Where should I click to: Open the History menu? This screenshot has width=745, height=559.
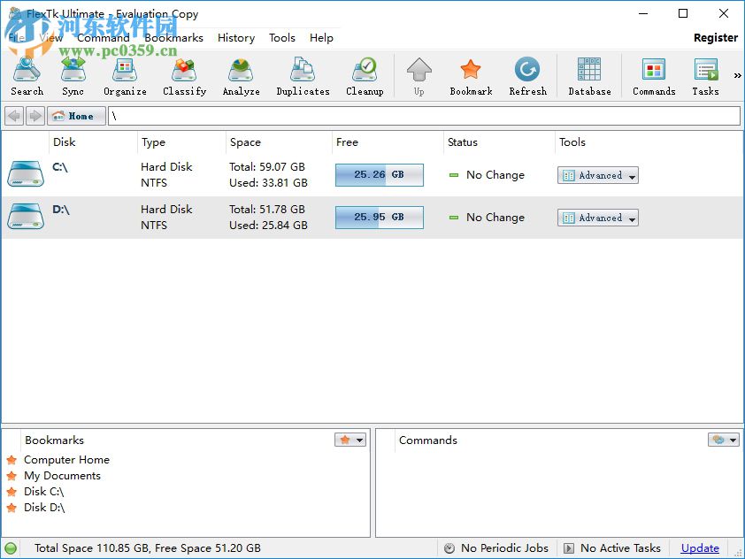coord(236,37)
